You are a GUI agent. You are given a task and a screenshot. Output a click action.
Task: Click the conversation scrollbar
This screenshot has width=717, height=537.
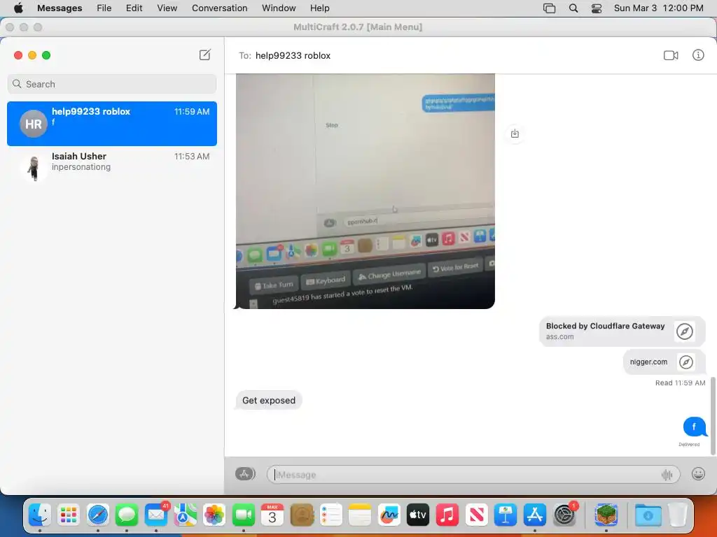coord(713,415)
